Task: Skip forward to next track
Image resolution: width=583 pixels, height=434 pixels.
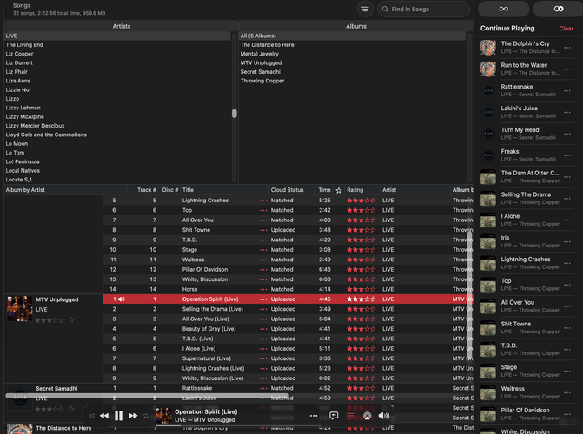Action: 133,416
